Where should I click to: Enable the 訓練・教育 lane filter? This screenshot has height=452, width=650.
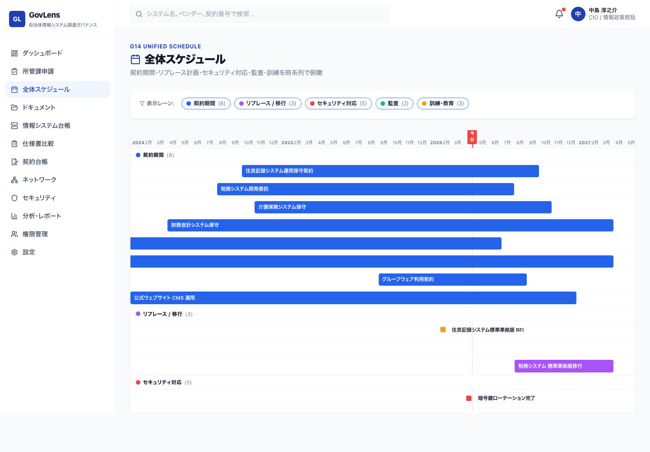443,103
